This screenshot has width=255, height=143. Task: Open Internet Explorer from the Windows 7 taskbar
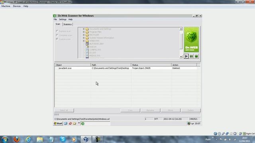click(x=28, y=139)
